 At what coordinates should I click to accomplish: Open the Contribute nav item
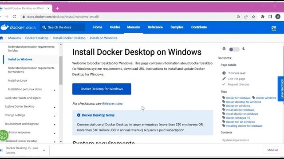(199, 27)
